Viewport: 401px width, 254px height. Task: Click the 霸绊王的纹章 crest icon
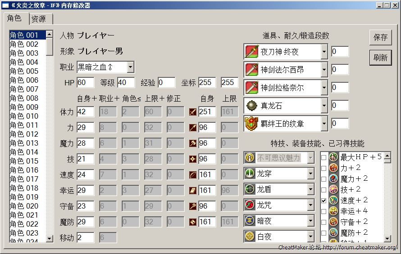tap(251, 124)
